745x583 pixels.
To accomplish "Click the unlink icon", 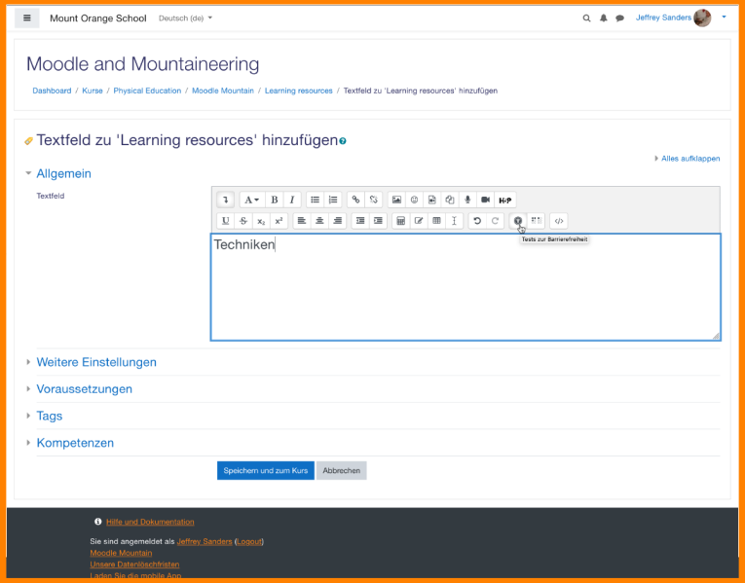I will click(x=373, y=200).
